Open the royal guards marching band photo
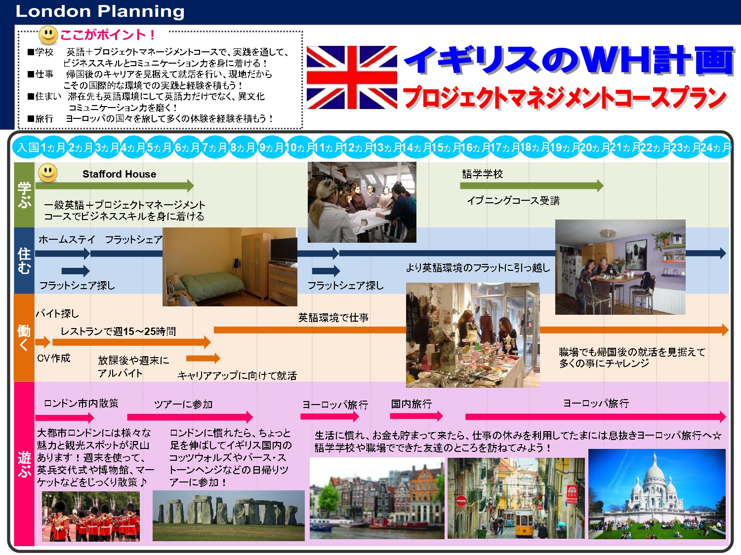Image resolution: width=741 pixels, height=555 pixels. [91, 517]
